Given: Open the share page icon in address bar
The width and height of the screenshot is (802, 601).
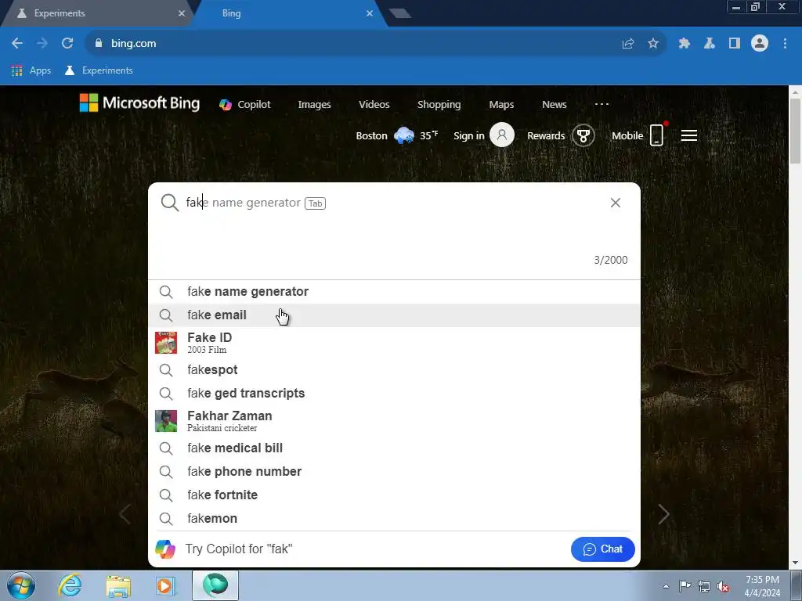Looking at the screenshot, I should (x=628, y=44).
